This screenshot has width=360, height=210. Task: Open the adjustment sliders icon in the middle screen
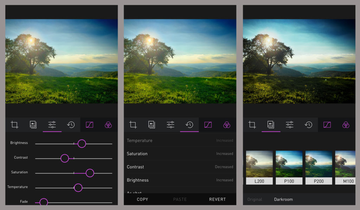[171, 125]
